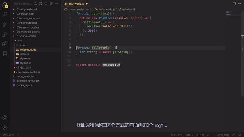Split the editor to the right
Viewport: 244px width, 137px height.
tap(234, 3)
